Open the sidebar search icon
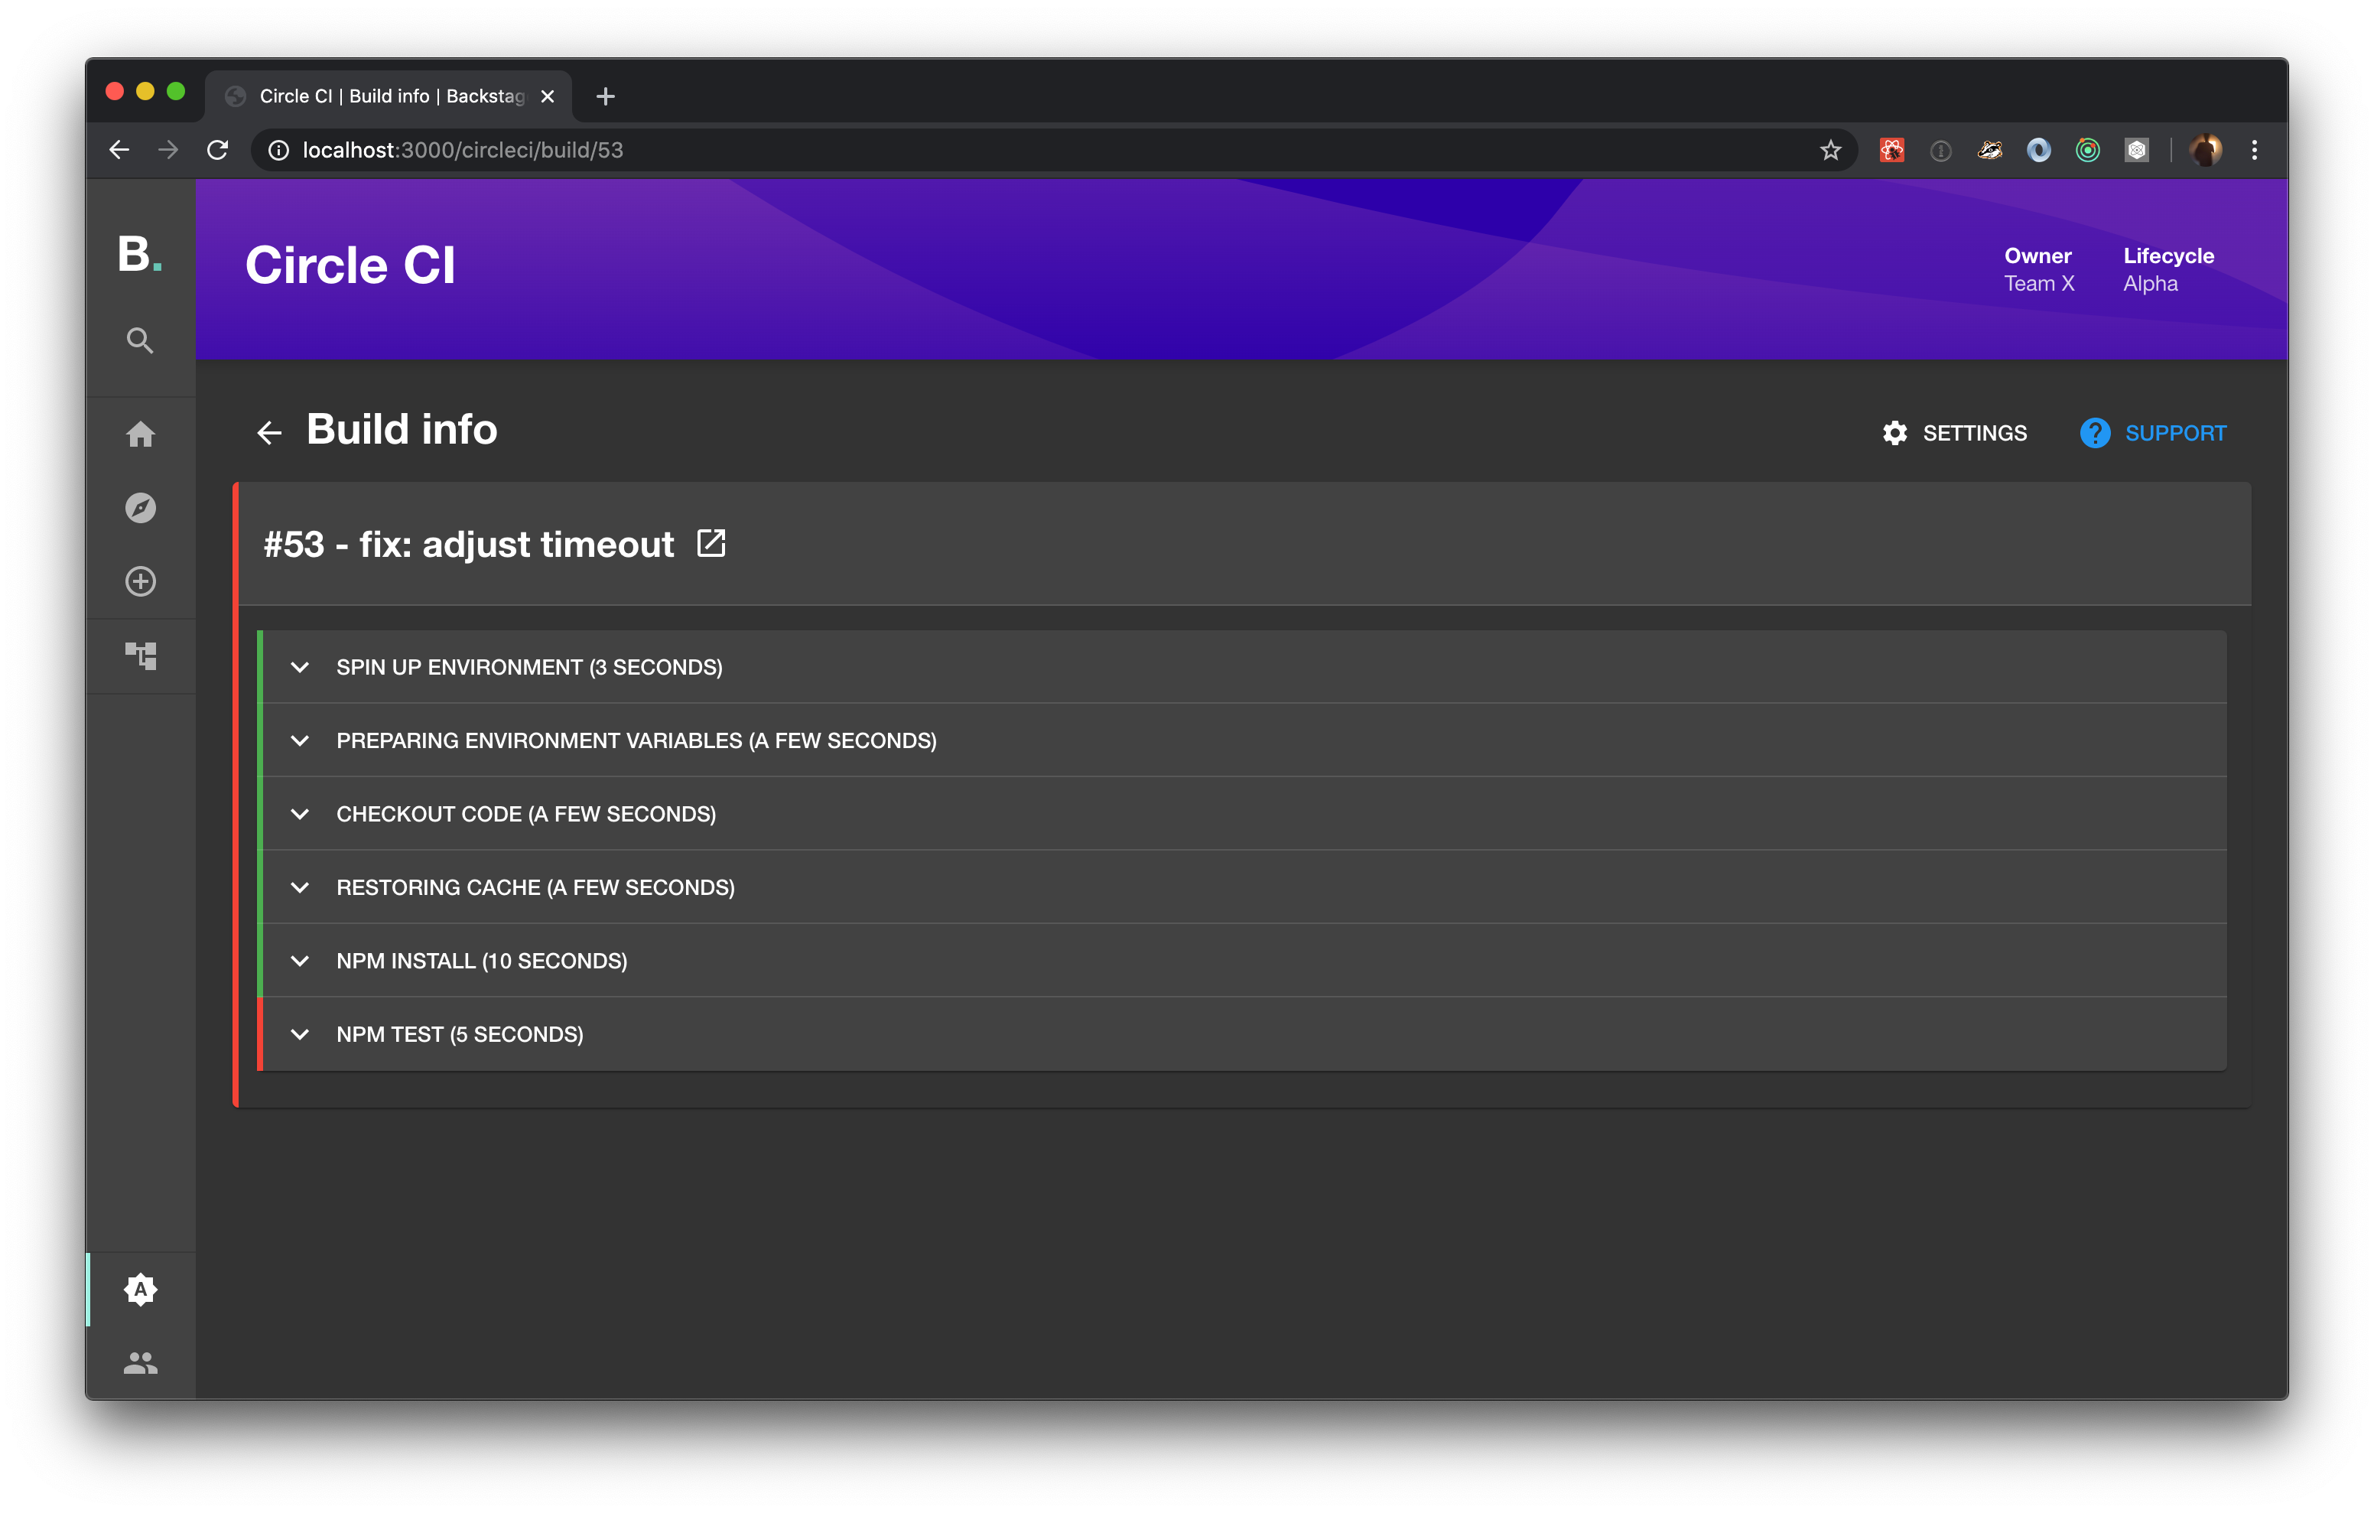The width and height of the screenshot is (2374, 1513). coord(140,340)
